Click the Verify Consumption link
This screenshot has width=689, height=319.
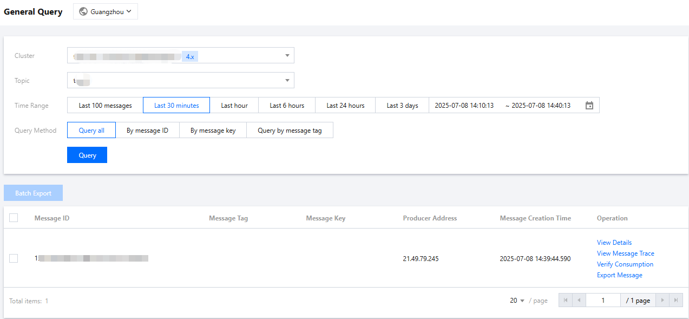coord(625,264)
